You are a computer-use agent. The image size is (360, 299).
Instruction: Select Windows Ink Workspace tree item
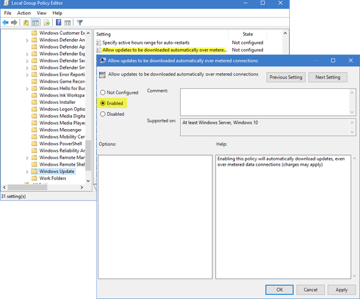(x=62, y=95)
